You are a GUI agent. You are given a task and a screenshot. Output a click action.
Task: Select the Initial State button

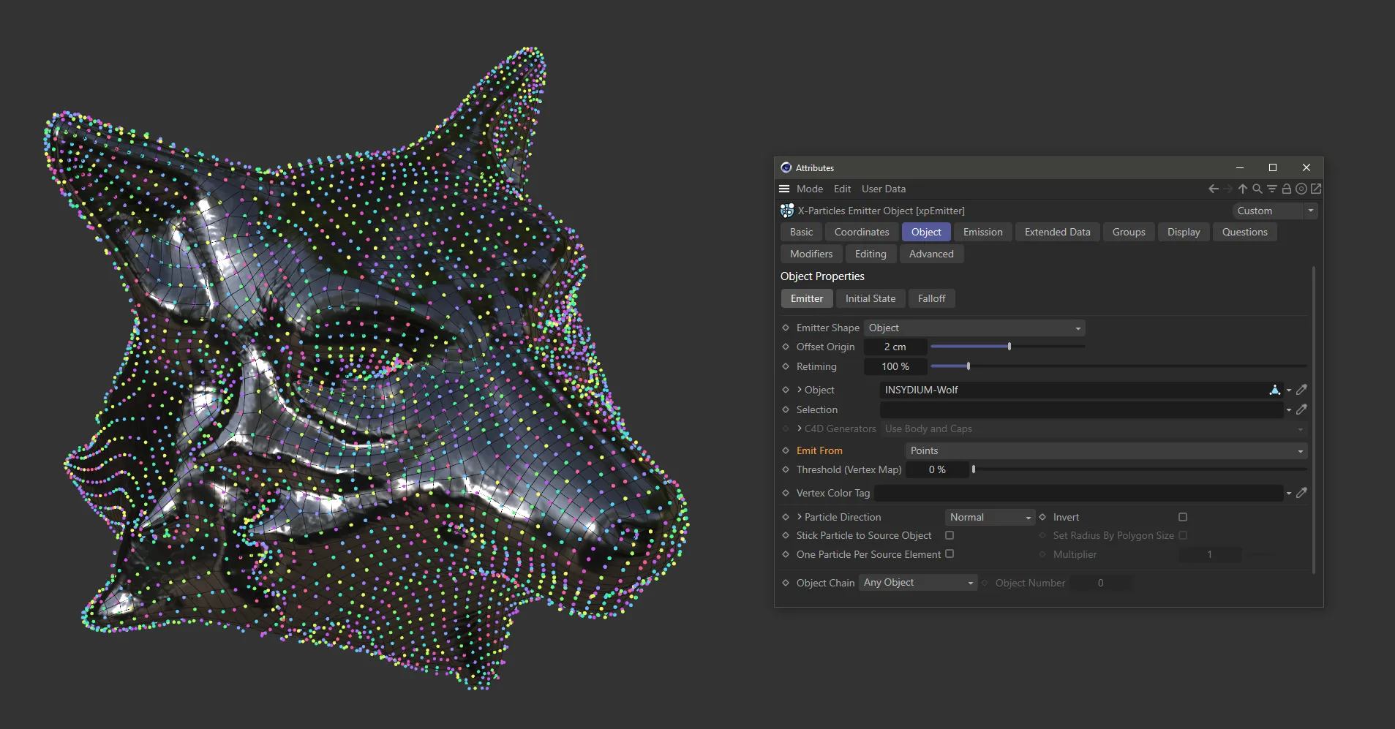point(870,298)
